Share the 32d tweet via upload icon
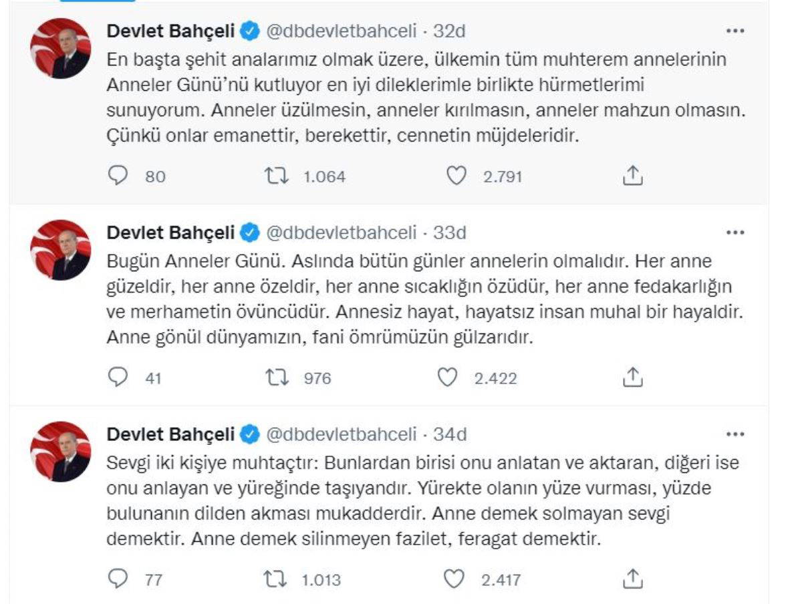Screen dimensions: 802x604 coord(632,176)
